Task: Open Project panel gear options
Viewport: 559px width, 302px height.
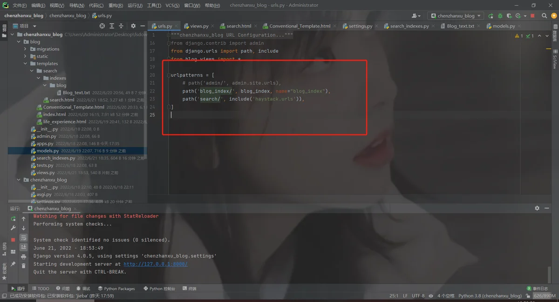Action: tap(133, 26)
